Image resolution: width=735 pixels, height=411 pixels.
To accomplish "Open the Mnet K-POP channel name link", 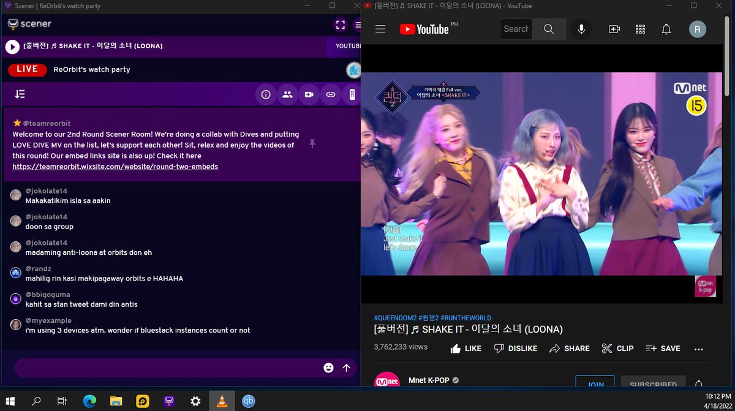I will (x=429, y=380).
